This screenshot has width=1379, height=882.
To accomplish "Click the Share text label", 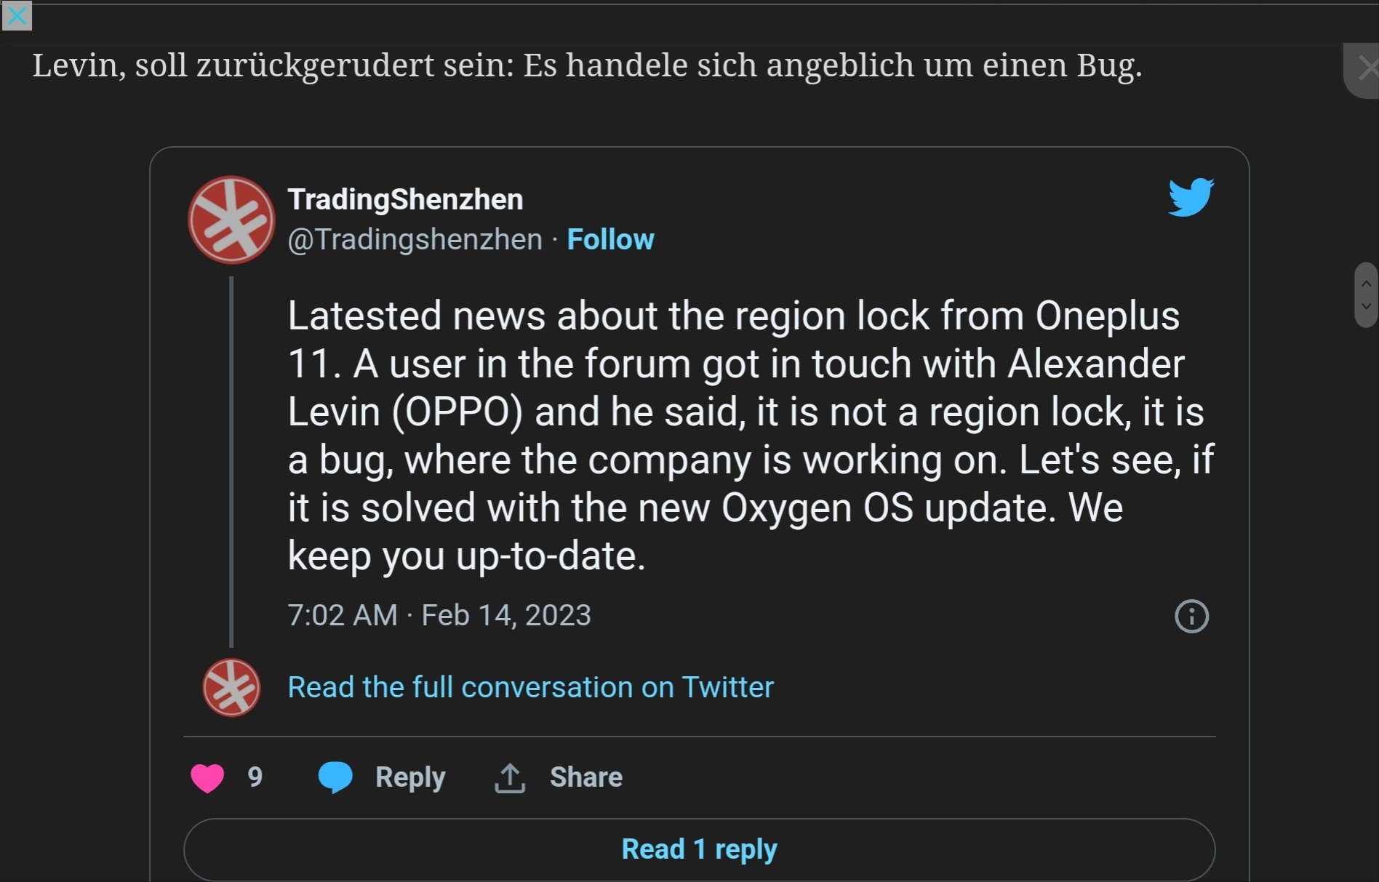I will (x=585, y=777).
